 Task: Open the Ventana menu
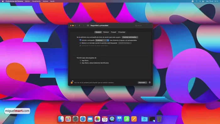click(45, 1)
